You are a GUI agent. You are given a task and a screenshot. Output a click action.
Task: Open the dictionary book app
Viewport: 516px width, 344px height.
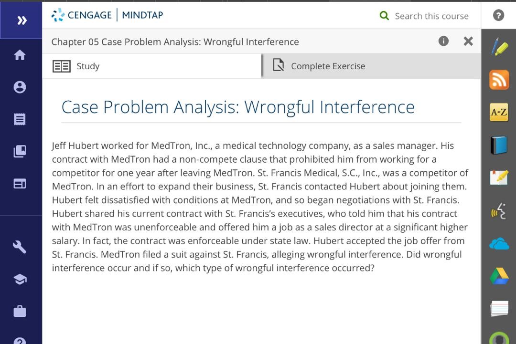tap(499, 144)
